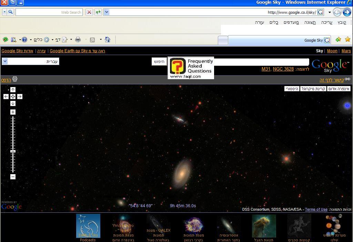Open the קובץ menu
Image resolution: width=353 pixels, height=242 pixels.
[342, 22]
